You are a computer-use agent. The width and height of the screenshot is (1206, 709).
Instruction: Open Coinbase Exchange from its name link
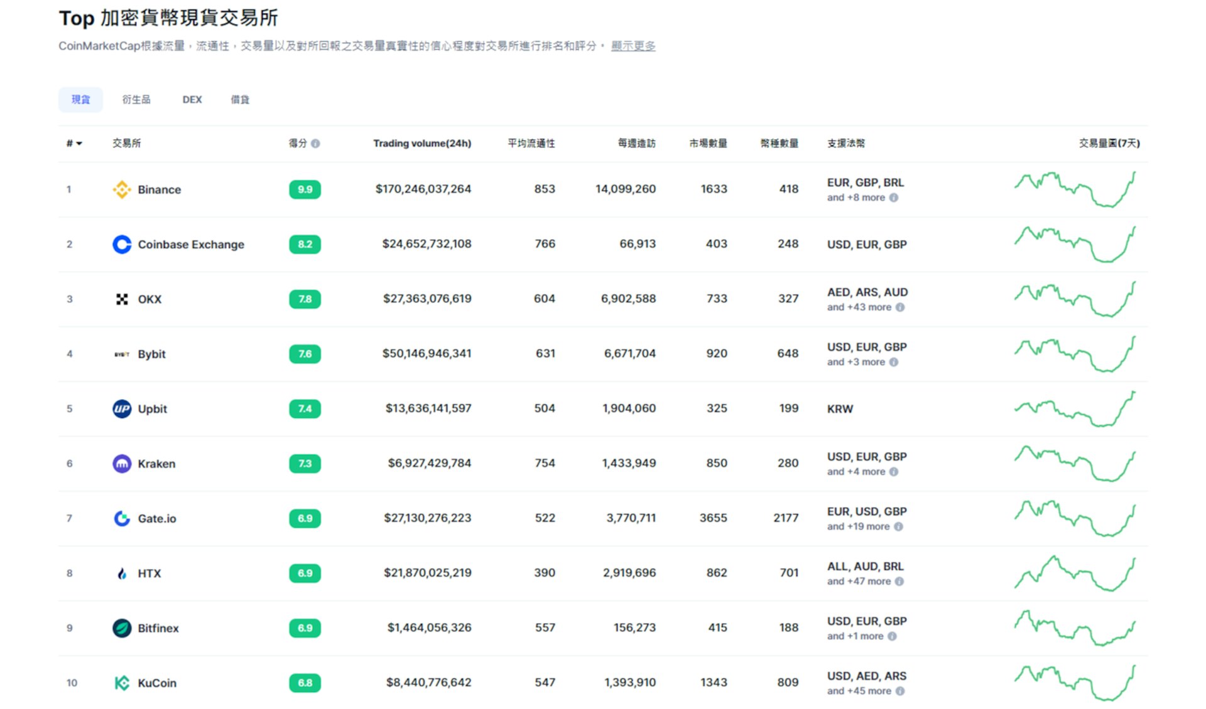191,244
